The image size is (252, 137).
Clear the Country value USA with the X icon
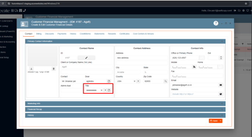click(134, 81)
